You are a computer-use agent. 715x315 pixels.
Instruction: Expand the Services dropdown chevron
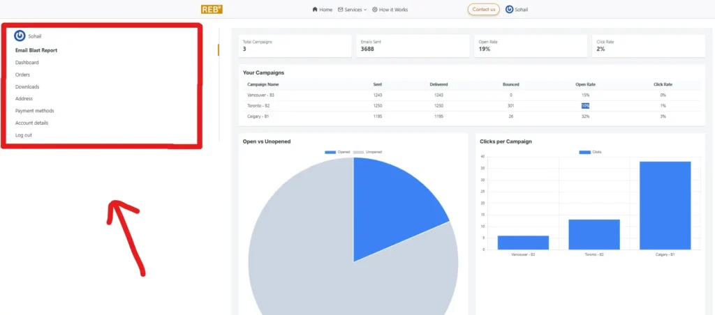coord(365,10)
